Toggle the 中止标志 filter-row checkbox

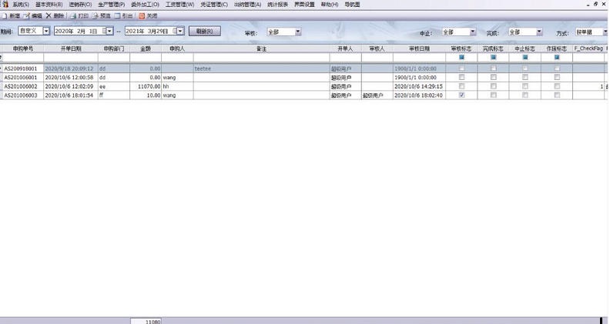(x=525, y=57)
